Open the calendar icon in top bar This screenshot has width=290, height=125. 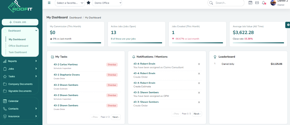250,3
